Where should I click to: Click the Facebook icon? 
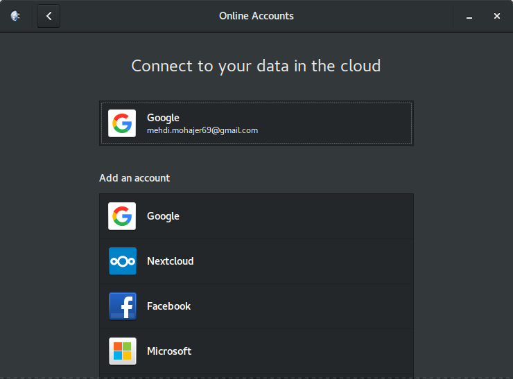[123, 306]
